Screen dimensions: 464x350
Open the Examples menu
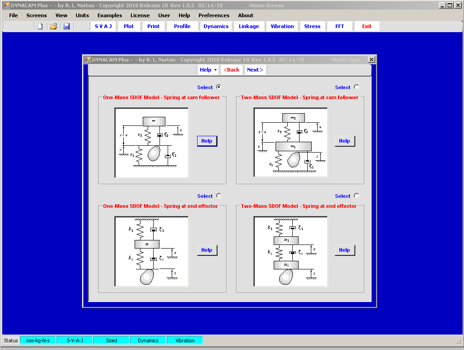point(110,15)
